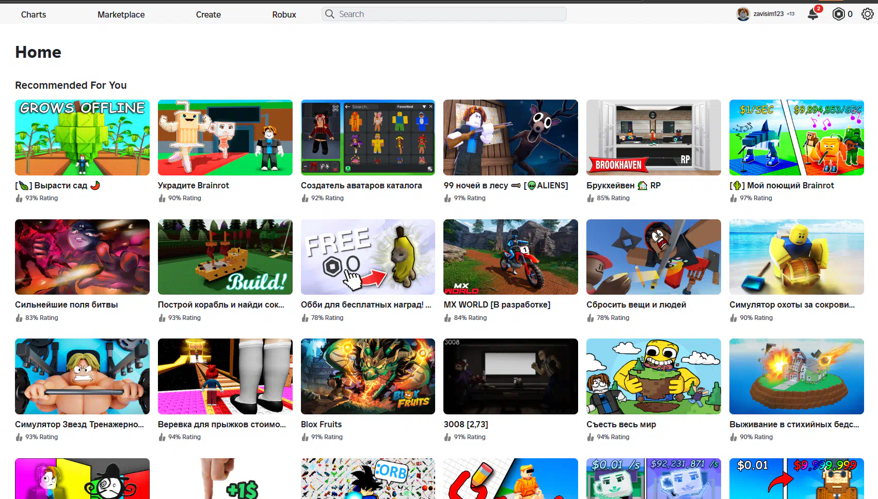Select the natural disaster island thumbnail
878x499 pixels.
pyautogui.click(x=796, y=376)
